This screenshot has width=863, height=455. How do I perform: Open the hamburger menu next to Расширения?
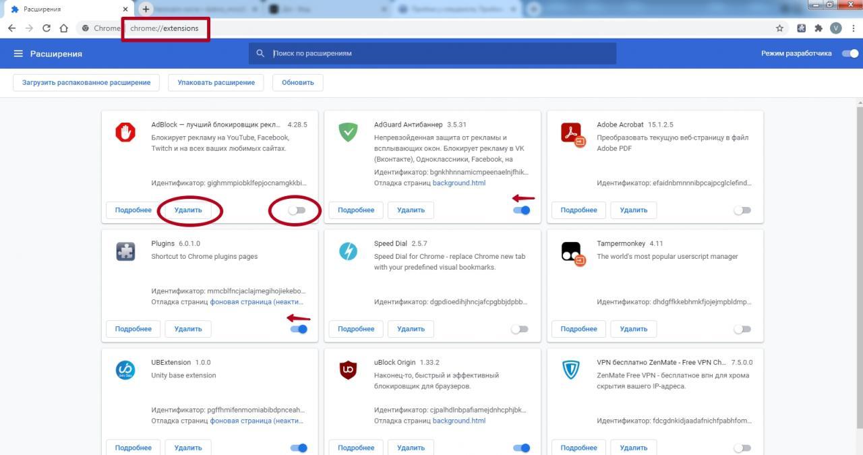(18, 53)
